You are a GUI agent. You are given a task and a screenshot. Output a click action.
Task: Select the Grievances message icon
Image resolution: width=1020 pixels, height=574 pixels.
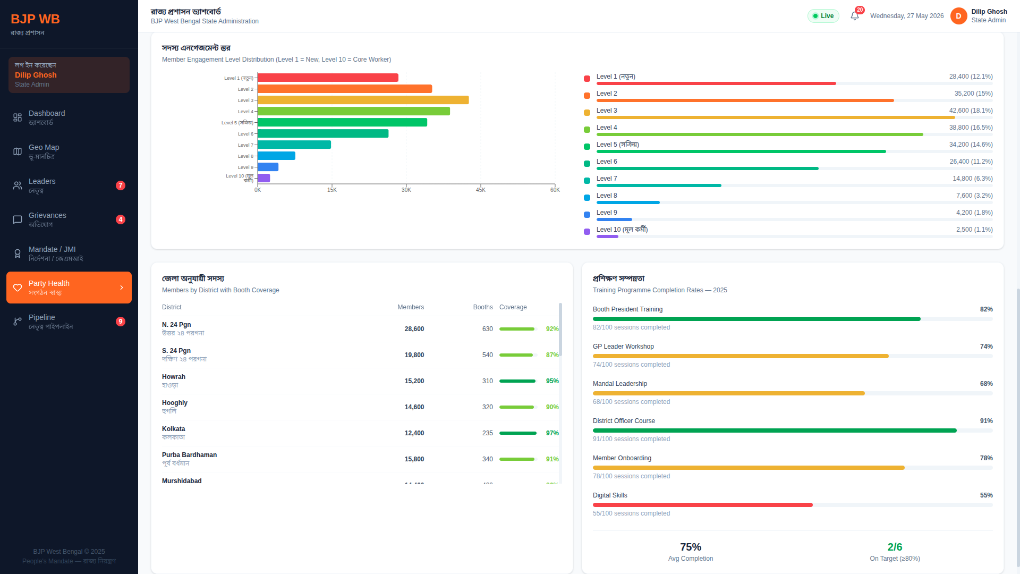[18, 220]
